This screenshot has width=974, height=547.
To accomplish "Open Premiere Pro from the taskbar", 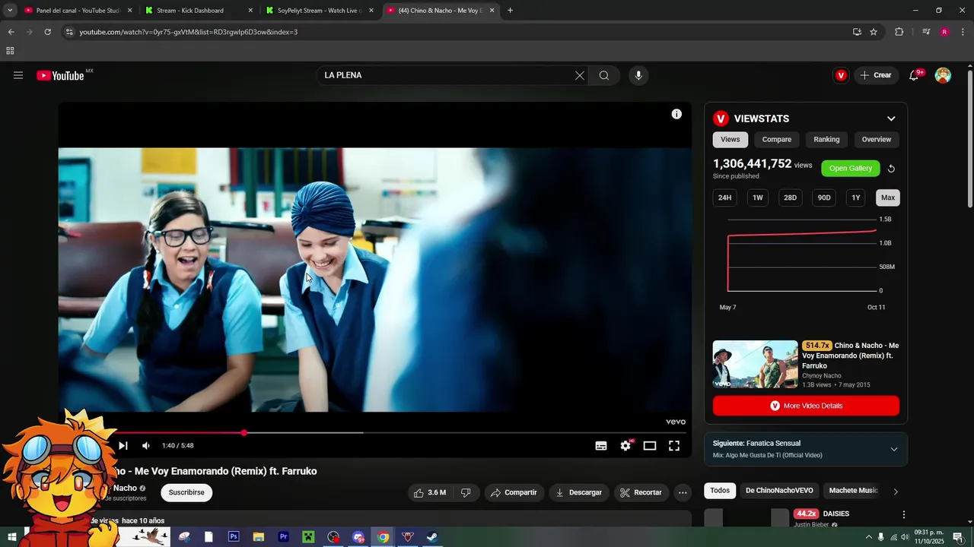I will click(x=284, y=536).
